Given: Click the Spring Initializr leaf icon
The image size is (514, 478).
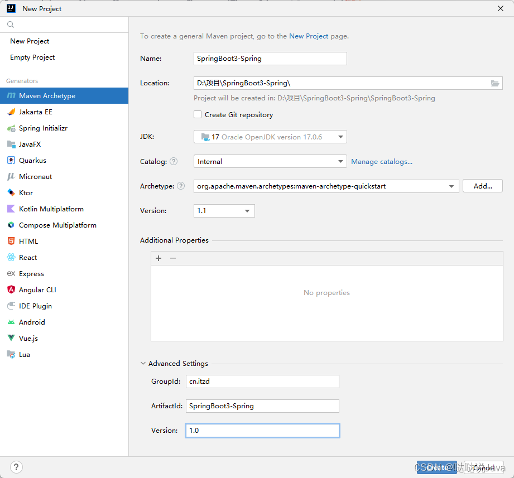Looking at the screenshot, I should [x=11, y=128].
